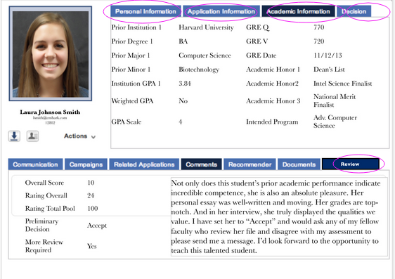The width and height of the screenshot is (395, 279).
Task: Open the Recommender tab
Action: [250, 164]
